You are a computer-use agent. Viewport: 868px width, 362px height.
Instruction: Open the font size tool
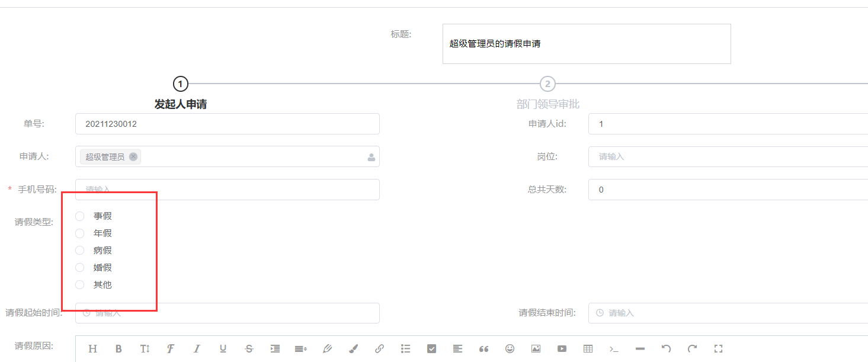145,349
